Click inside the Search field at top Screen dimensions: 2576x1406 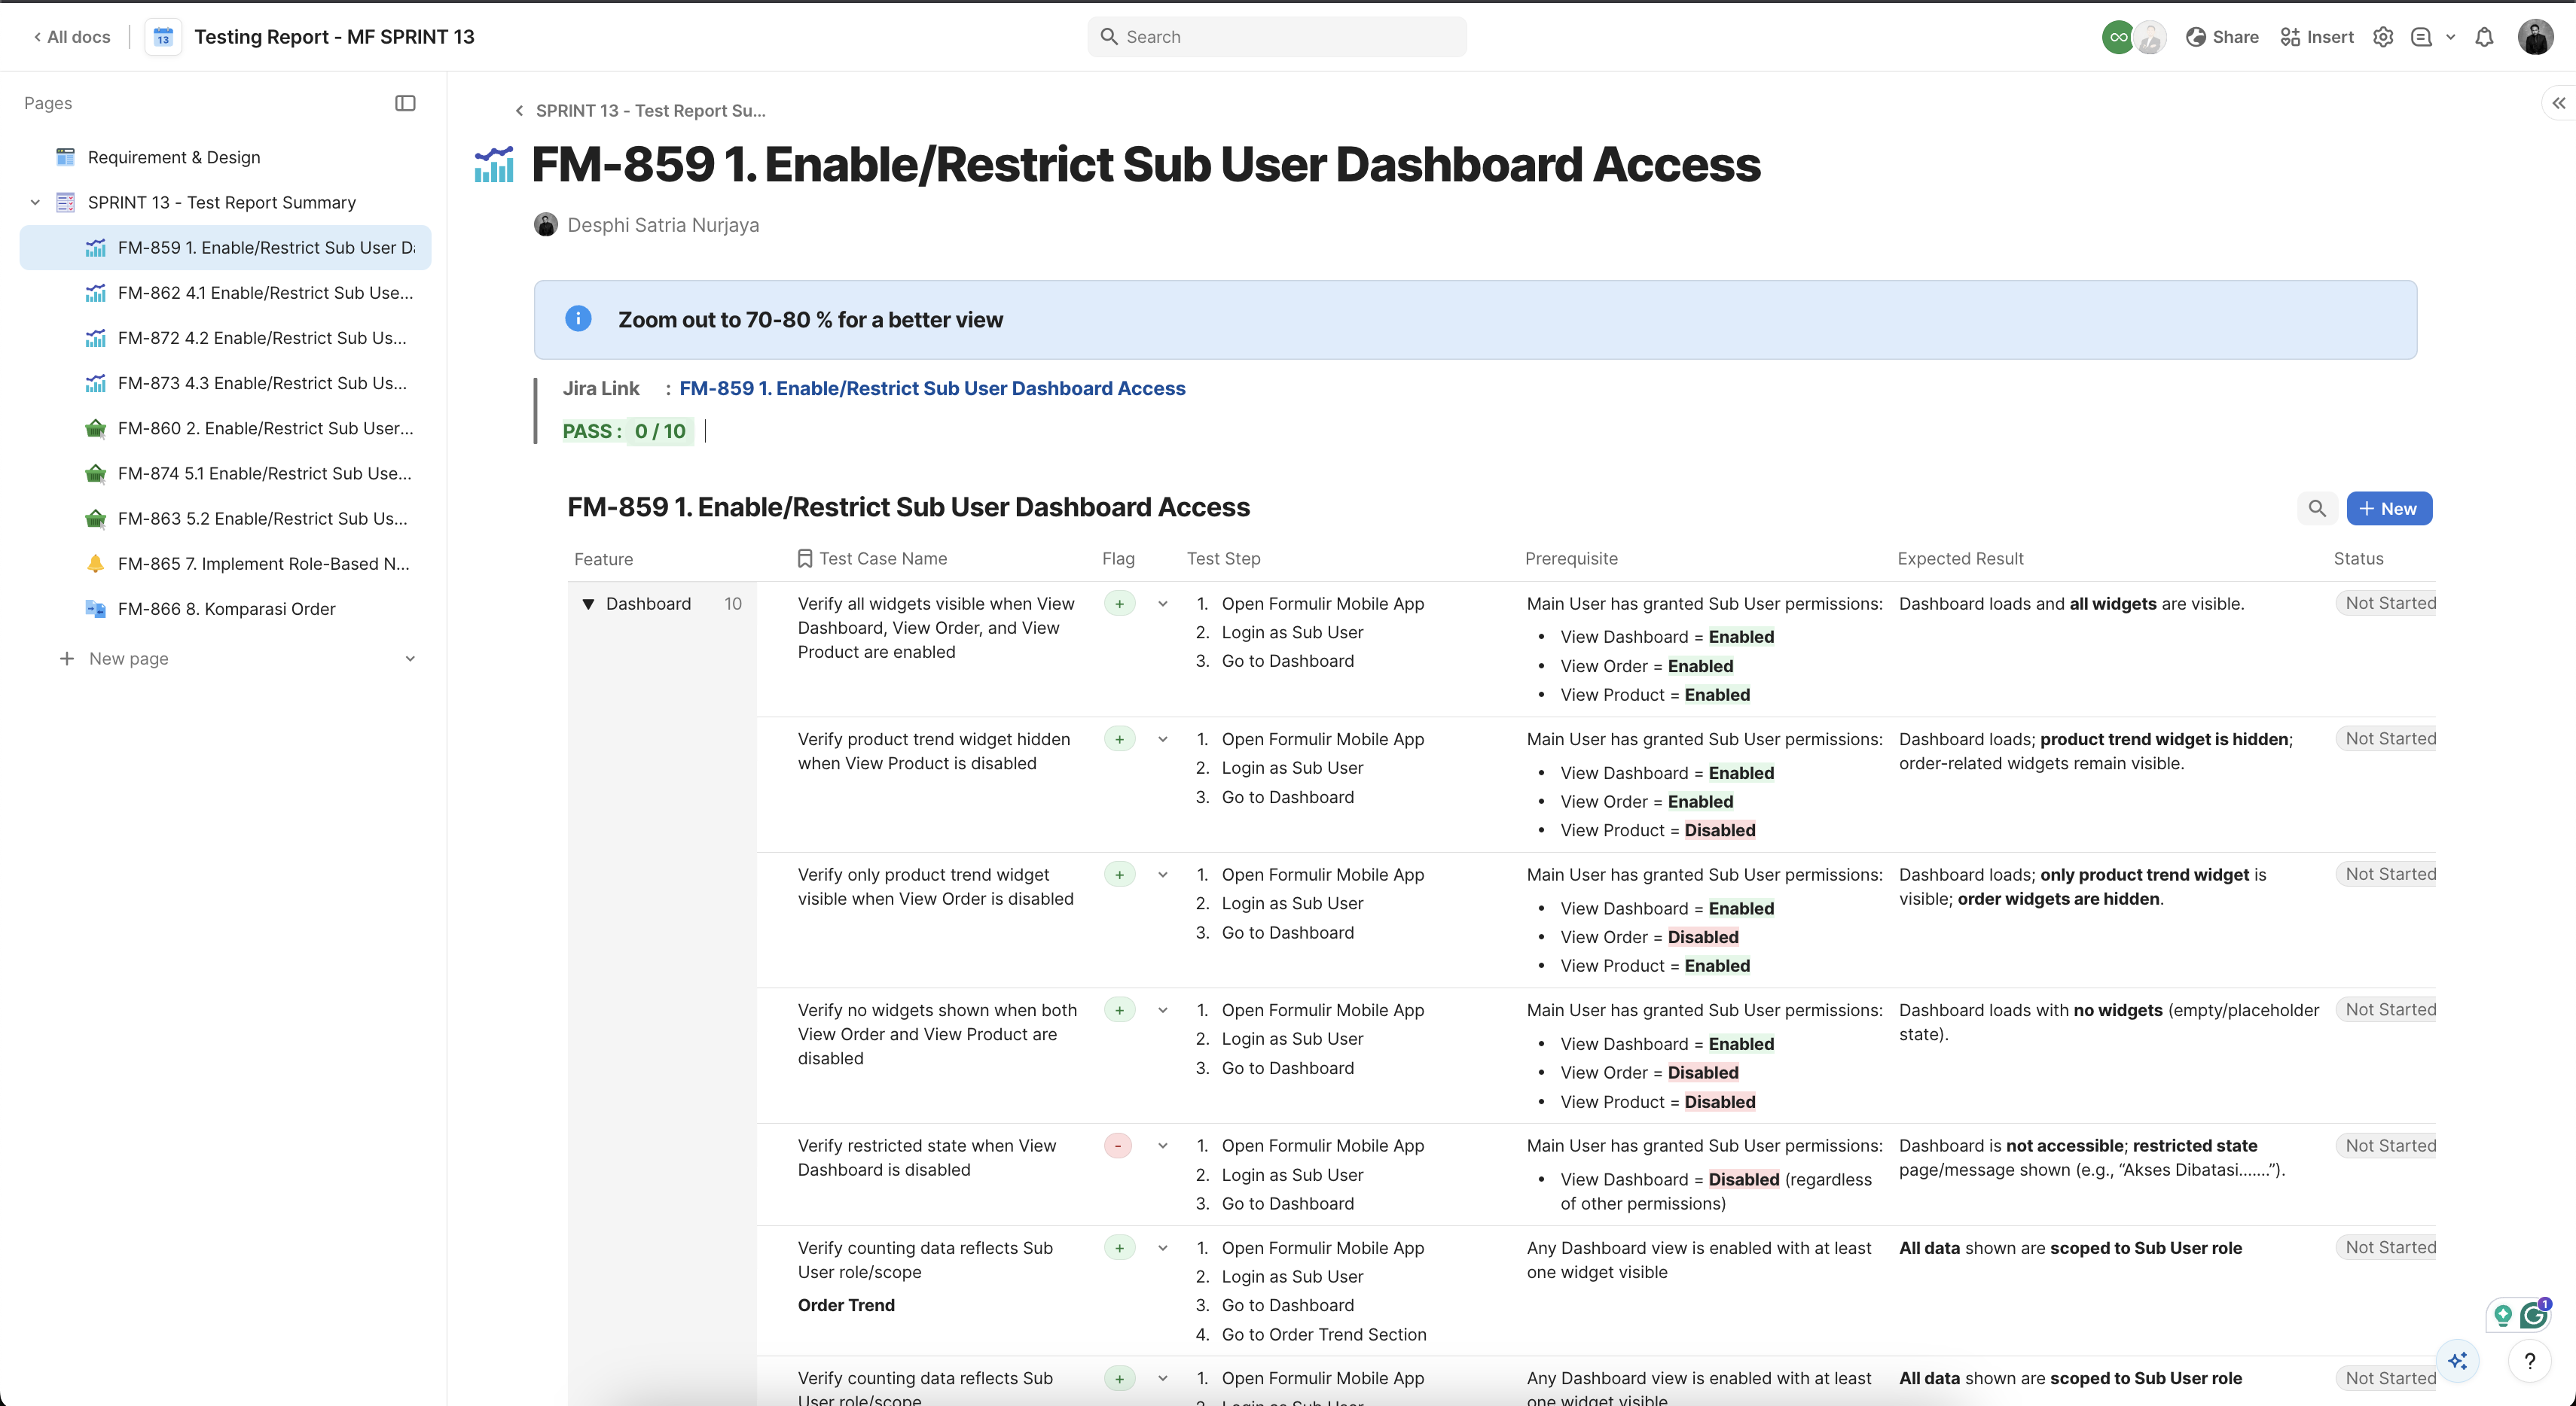pyautogui.click(x=1276, y=36)
